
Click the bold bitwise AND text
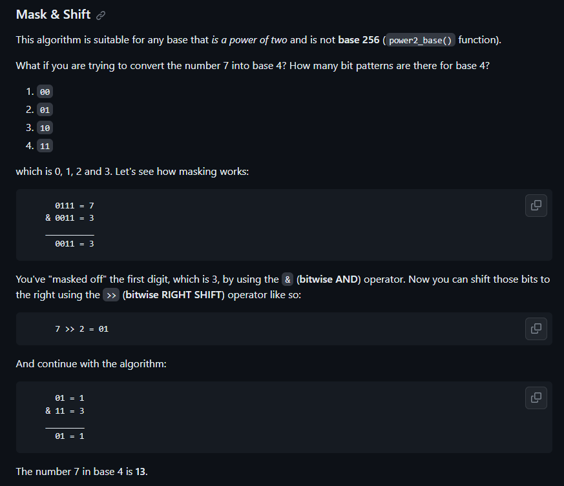click(328, 279)
